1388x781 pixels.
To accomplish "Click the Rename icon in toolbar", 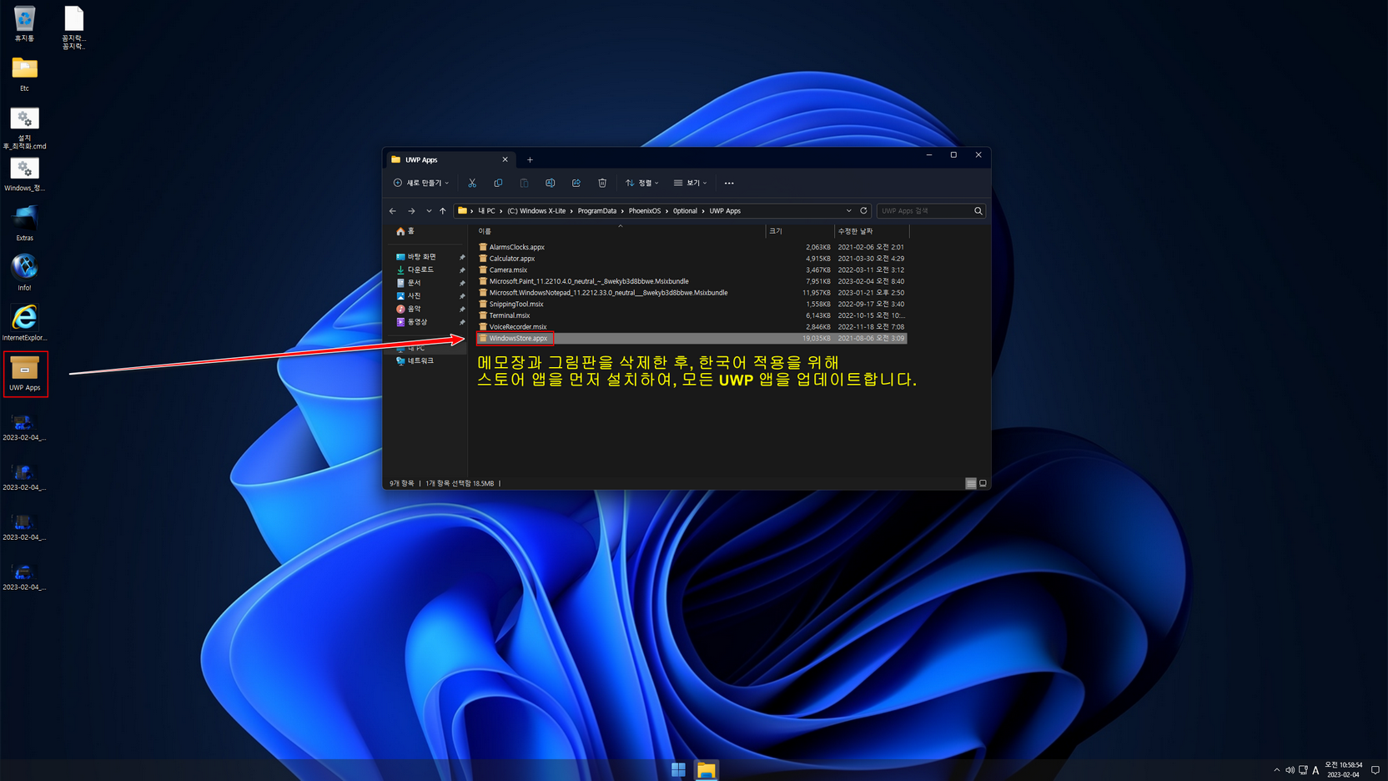I will tap(550, 183).
